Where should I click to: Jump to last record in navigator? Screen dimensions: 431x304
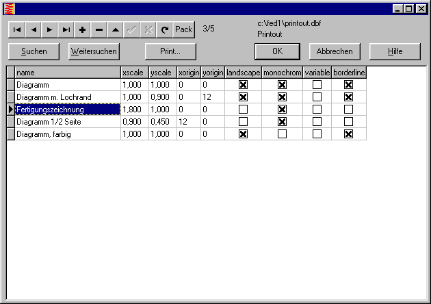click(x=66, y=29)
